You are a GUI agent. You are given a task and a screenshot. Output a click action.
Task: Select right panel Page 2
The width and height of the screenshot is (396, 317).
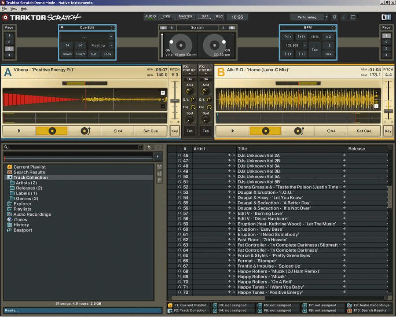tap(386, 42)
